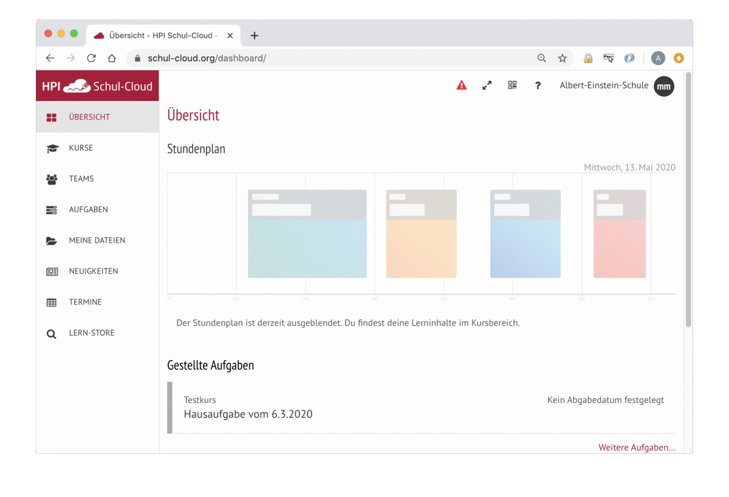
Task: Bookmark page with the star icon
Action: 563,58
